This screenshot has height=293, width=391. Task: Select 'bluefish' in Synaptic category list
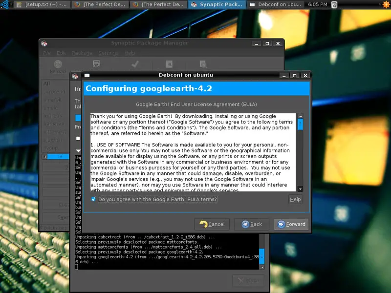pos(52,140)
